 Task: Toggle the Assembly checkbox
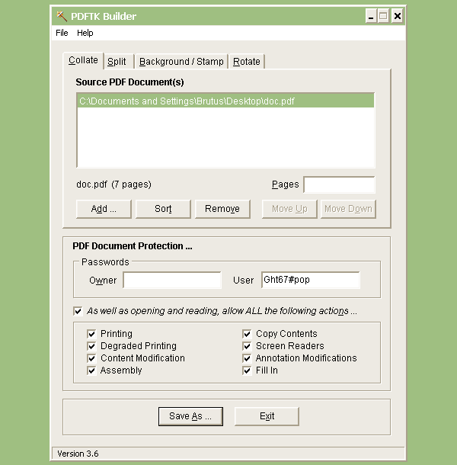click(91, 370)
